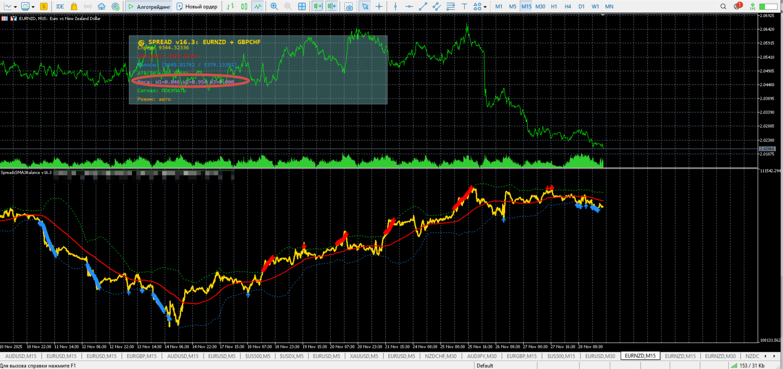Switch chart to bar chart type
The image size is (783, 369).
[231, 6]
